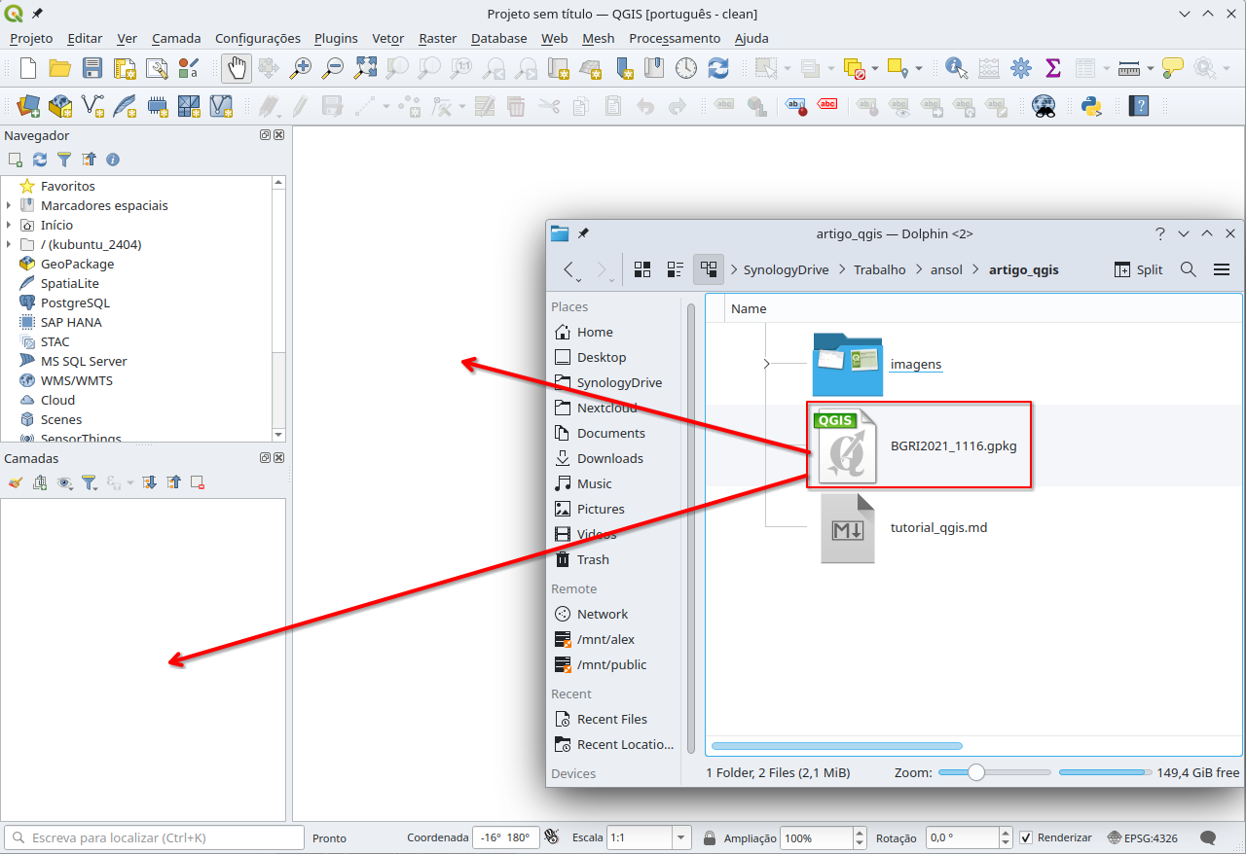
Task: Select the Pan Map hand tool
Action: (x=237, y=68)
